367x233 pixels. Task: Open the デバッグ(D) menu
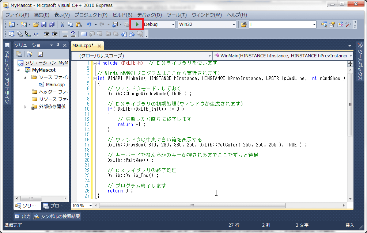pos(150,15)
